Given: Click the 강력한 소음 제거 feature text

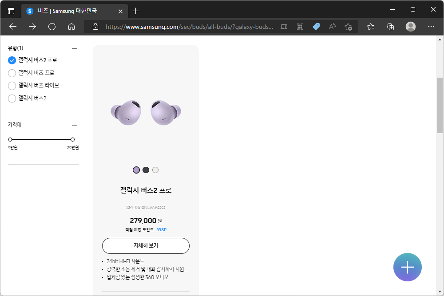Looking at the screenshot, I should [x=147, y=269].
